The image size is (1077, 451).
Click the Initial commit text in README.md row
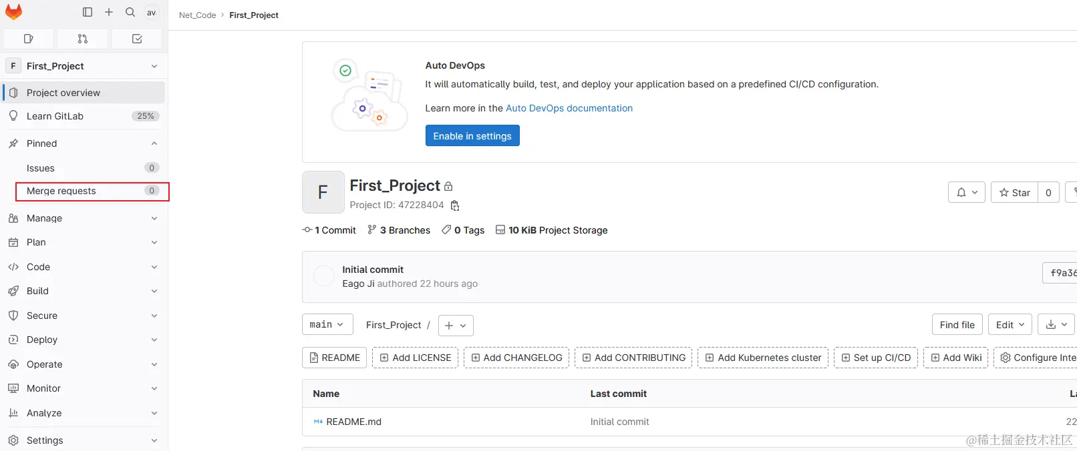(x=619, y=422)
